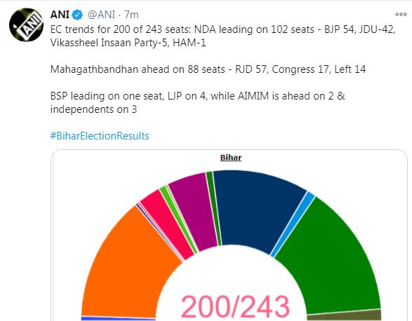Open the 7m timestamp link
Screen dimensions: 412x321
click(x=131, y=15)
